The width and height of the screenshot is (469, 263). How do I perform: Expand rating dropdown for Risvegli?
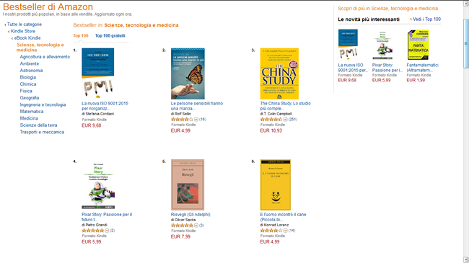click(196, 226)
